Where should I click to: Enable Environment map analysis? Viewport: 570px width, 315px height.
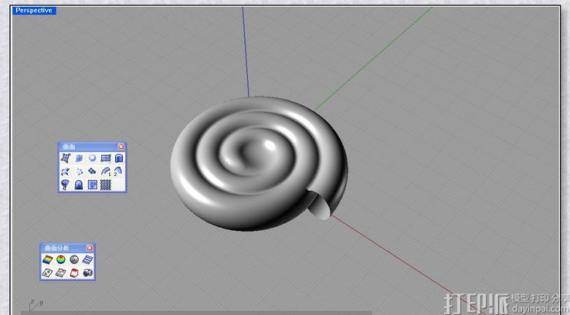[74, 259]
